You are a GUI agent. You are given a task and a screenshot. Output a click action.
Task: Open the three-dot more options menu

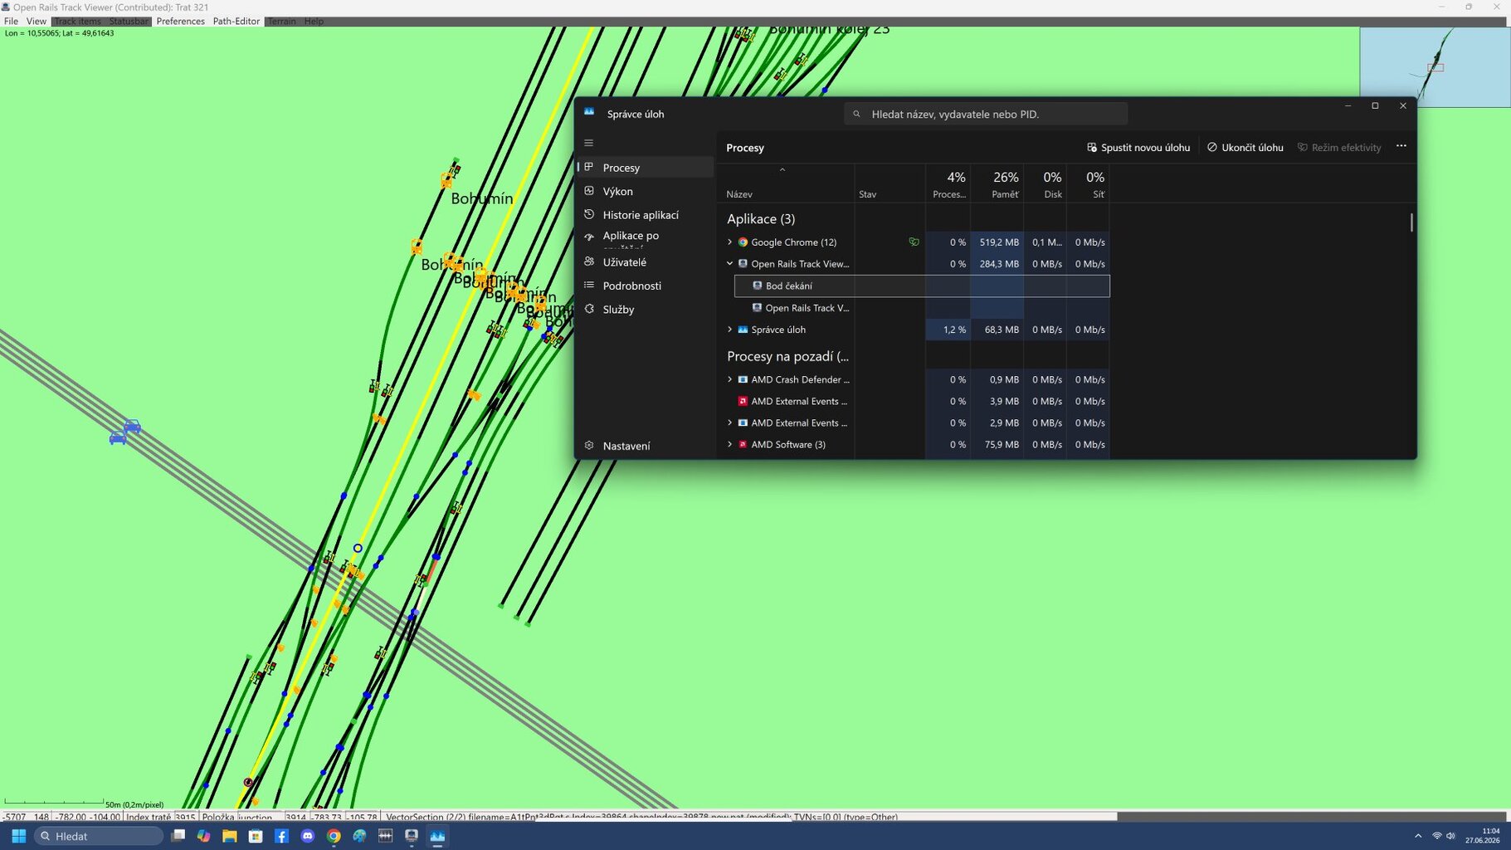click(1401, 146)
